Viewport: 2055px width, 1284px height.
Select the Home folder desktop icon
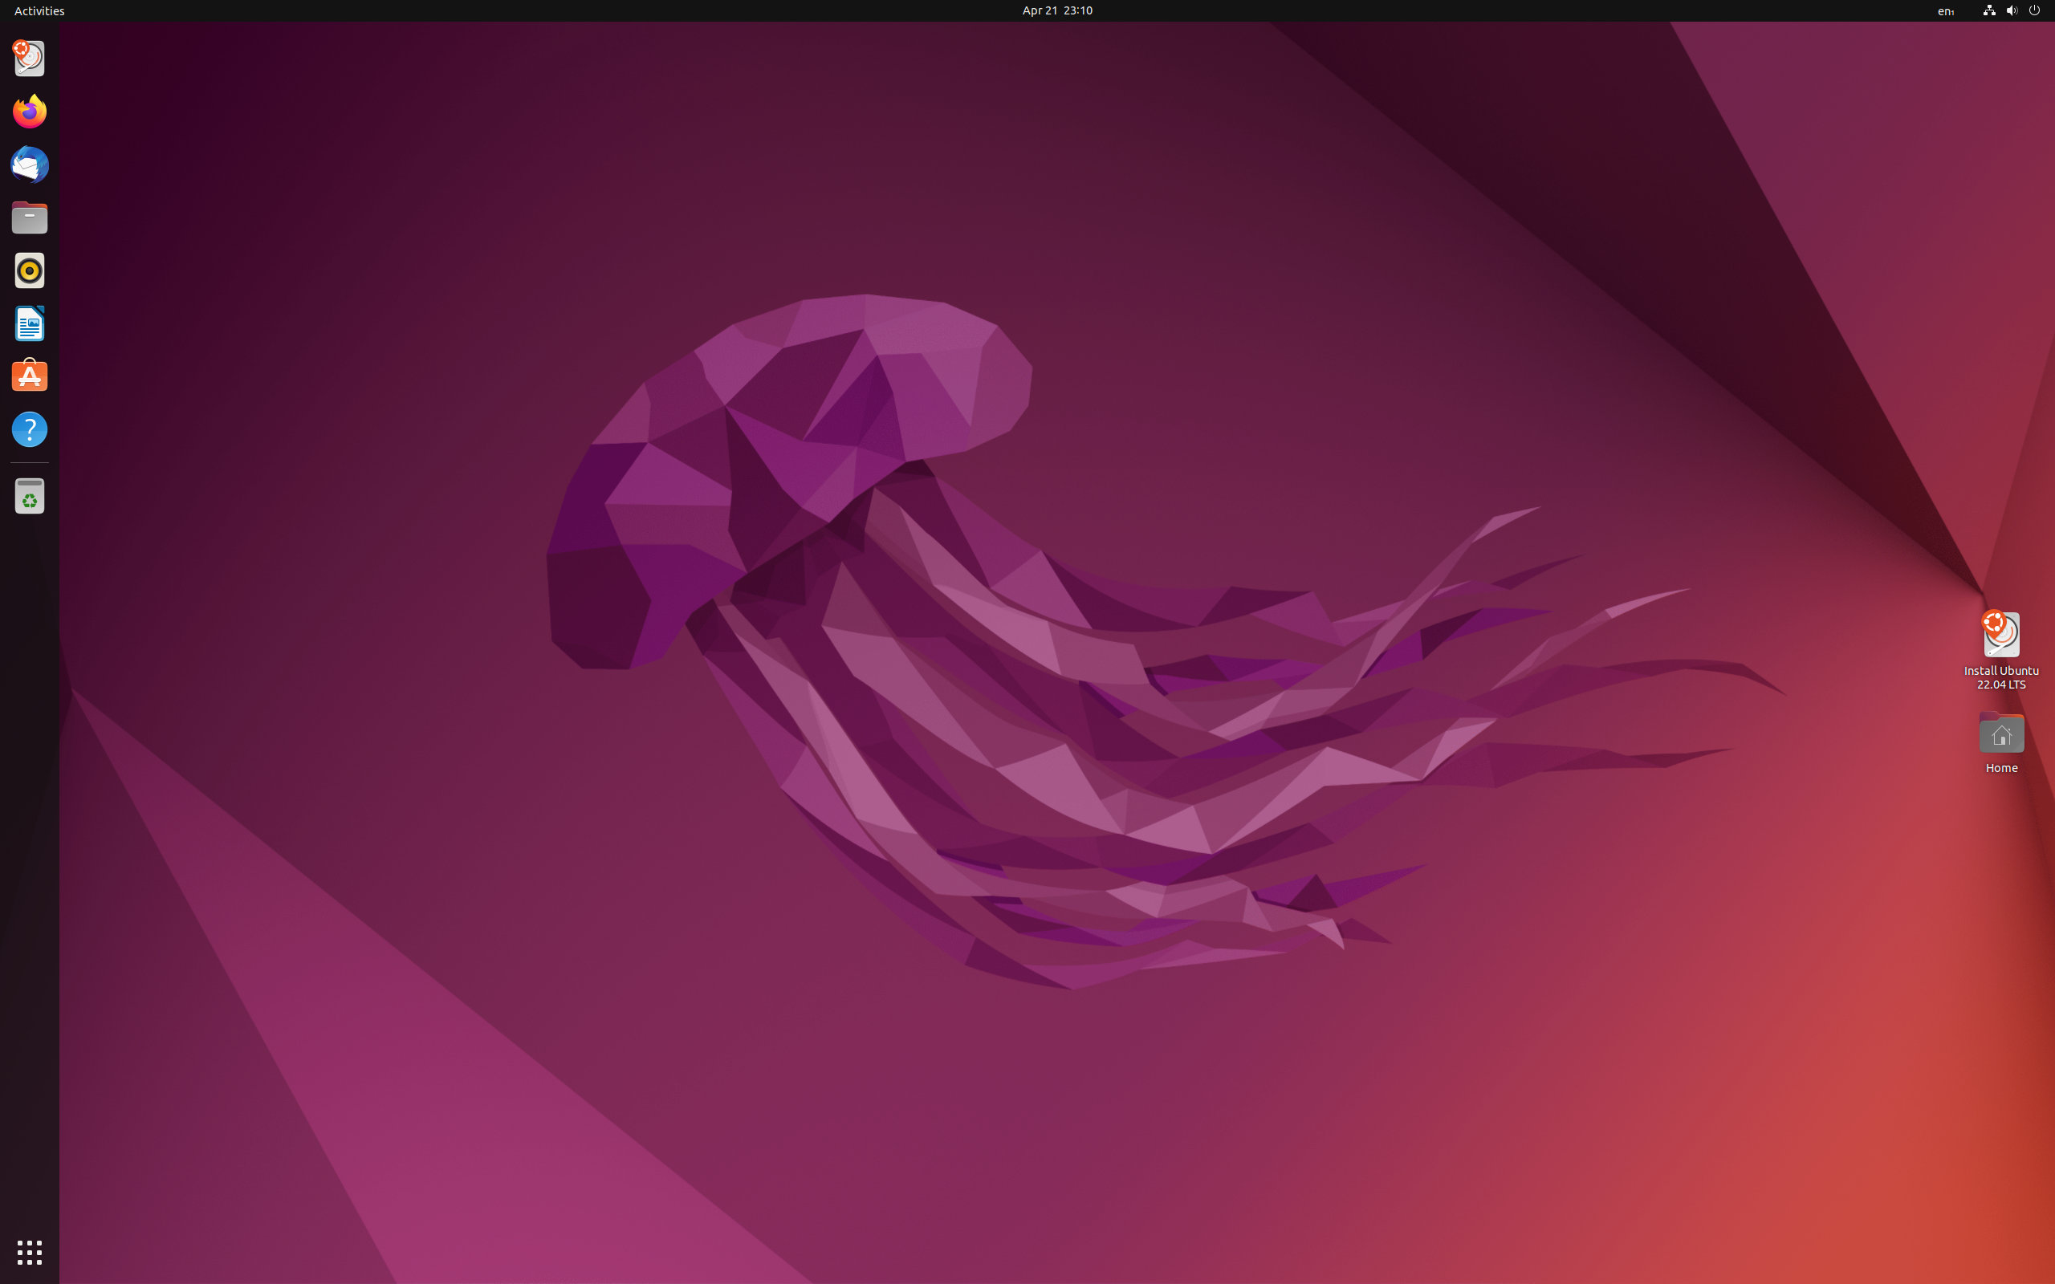[x=2000, y=742]
